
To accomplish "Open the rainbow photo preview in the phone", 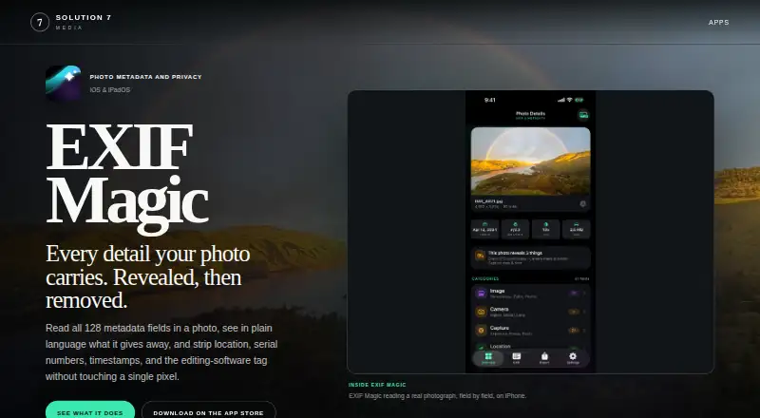I will [531, 161].
